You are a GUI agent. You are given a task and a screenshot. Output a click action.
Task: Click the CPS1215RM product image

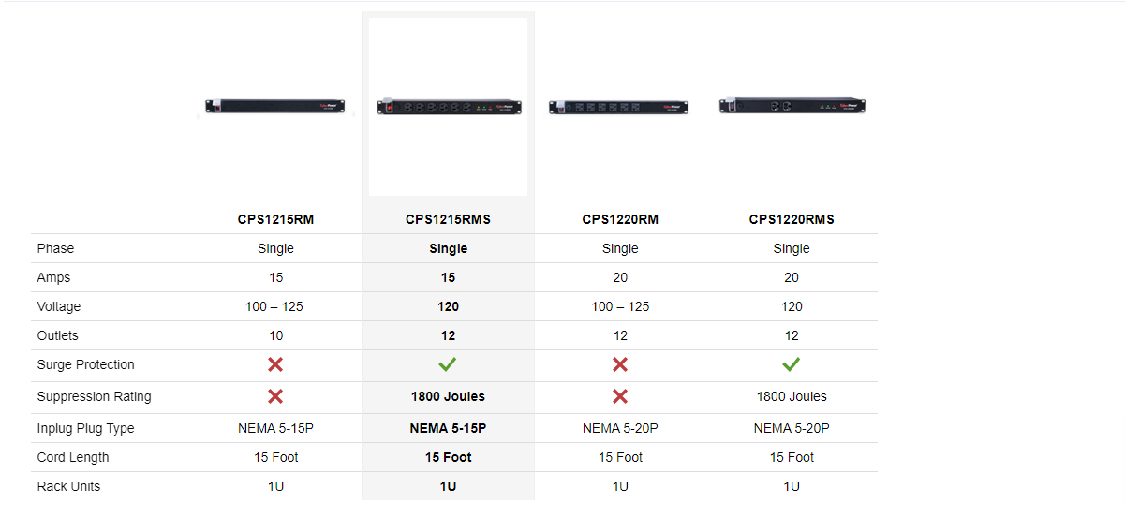(x=275, y=108)
